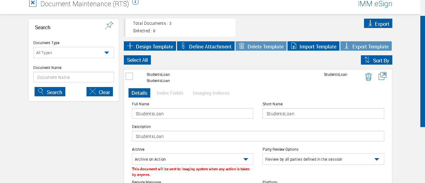Image resolution: width=425 pixels, height=183 pixels.
Task: Click the info icon beside Document Maintenance title
Action: [135, 2]
